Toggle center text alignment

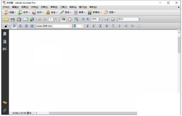tap(20, 26)
